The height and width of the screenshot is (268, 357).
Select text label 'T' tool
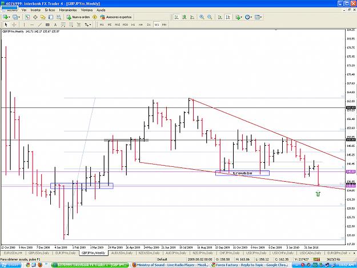[79, 25]
